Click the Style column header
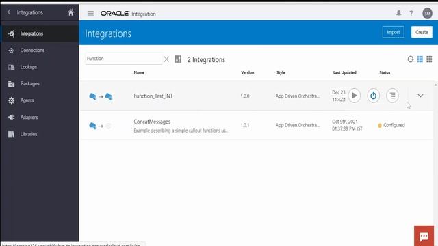This screenshot has height=246, width=438. [x=281, y=73]
